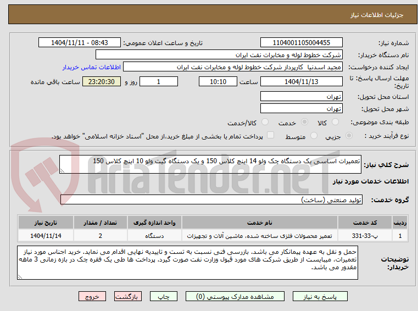The width and height of the screenshot is (418, 311).
Task: Click the response deadline date 1404/11/13 field
Action: click(x=301, y=82)
